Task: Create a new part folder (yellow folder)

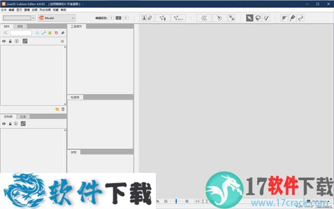Action: (x=57, y=110)
